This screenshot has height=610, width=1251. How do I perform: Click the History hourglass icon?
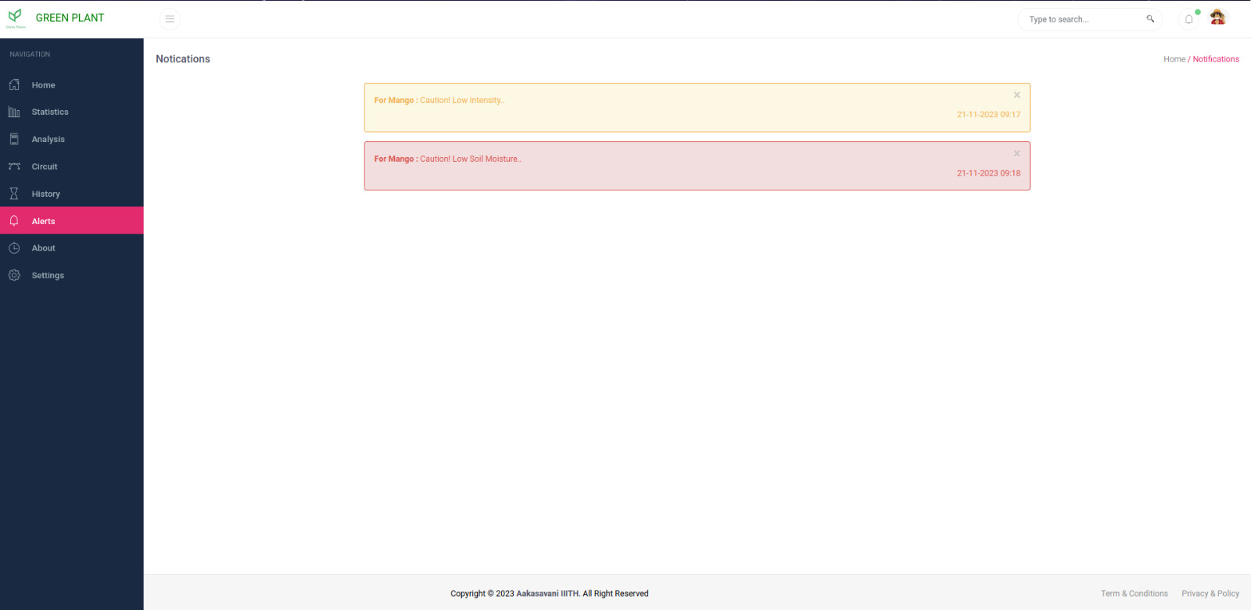(x=14, y=194)
